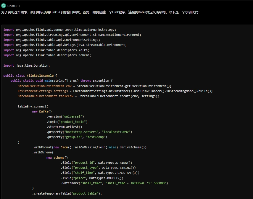Click the "public static void main" line

62,81
